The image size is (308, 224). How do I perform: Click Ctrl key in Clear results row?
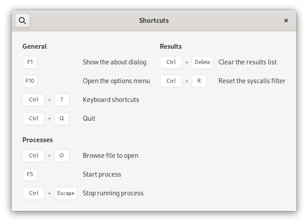pyautogui.click(x=171, y=63)
